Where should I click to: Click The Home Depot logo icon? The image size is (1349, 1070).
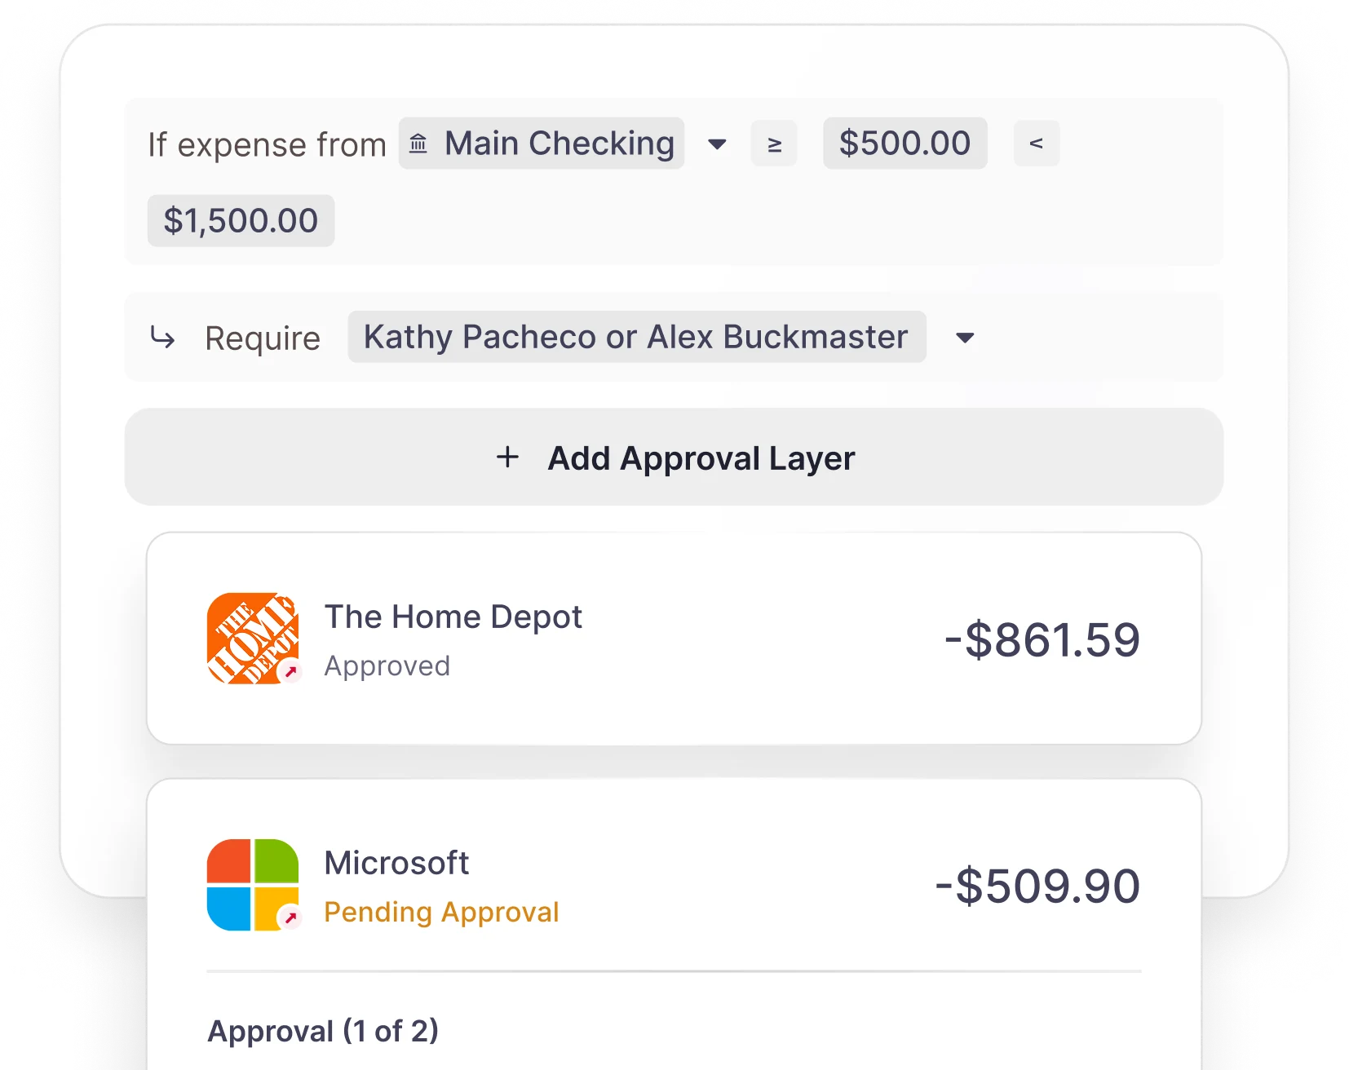coord(253,638)
